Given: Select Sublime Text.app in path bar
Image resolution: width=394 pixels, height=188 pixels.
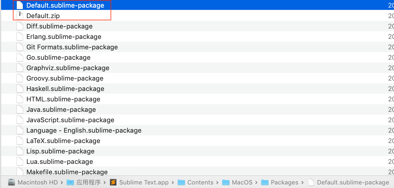Looking at the screenshot, I should click(144, 183).
